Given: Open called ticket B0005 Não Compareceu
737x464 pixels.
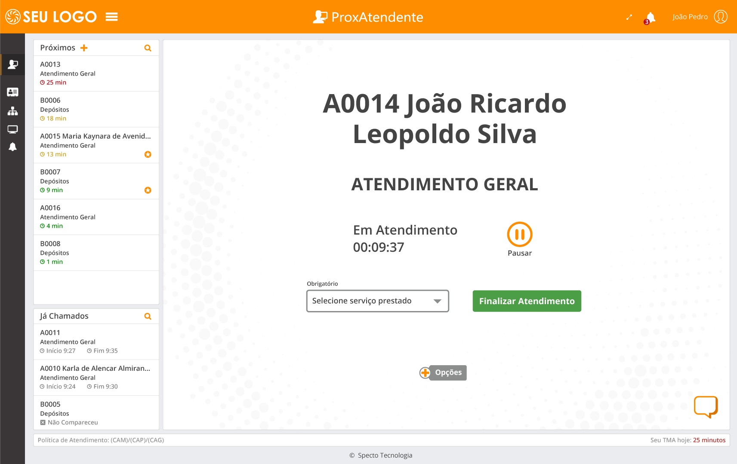Looking at the screenshot, I should pos(96,413).
